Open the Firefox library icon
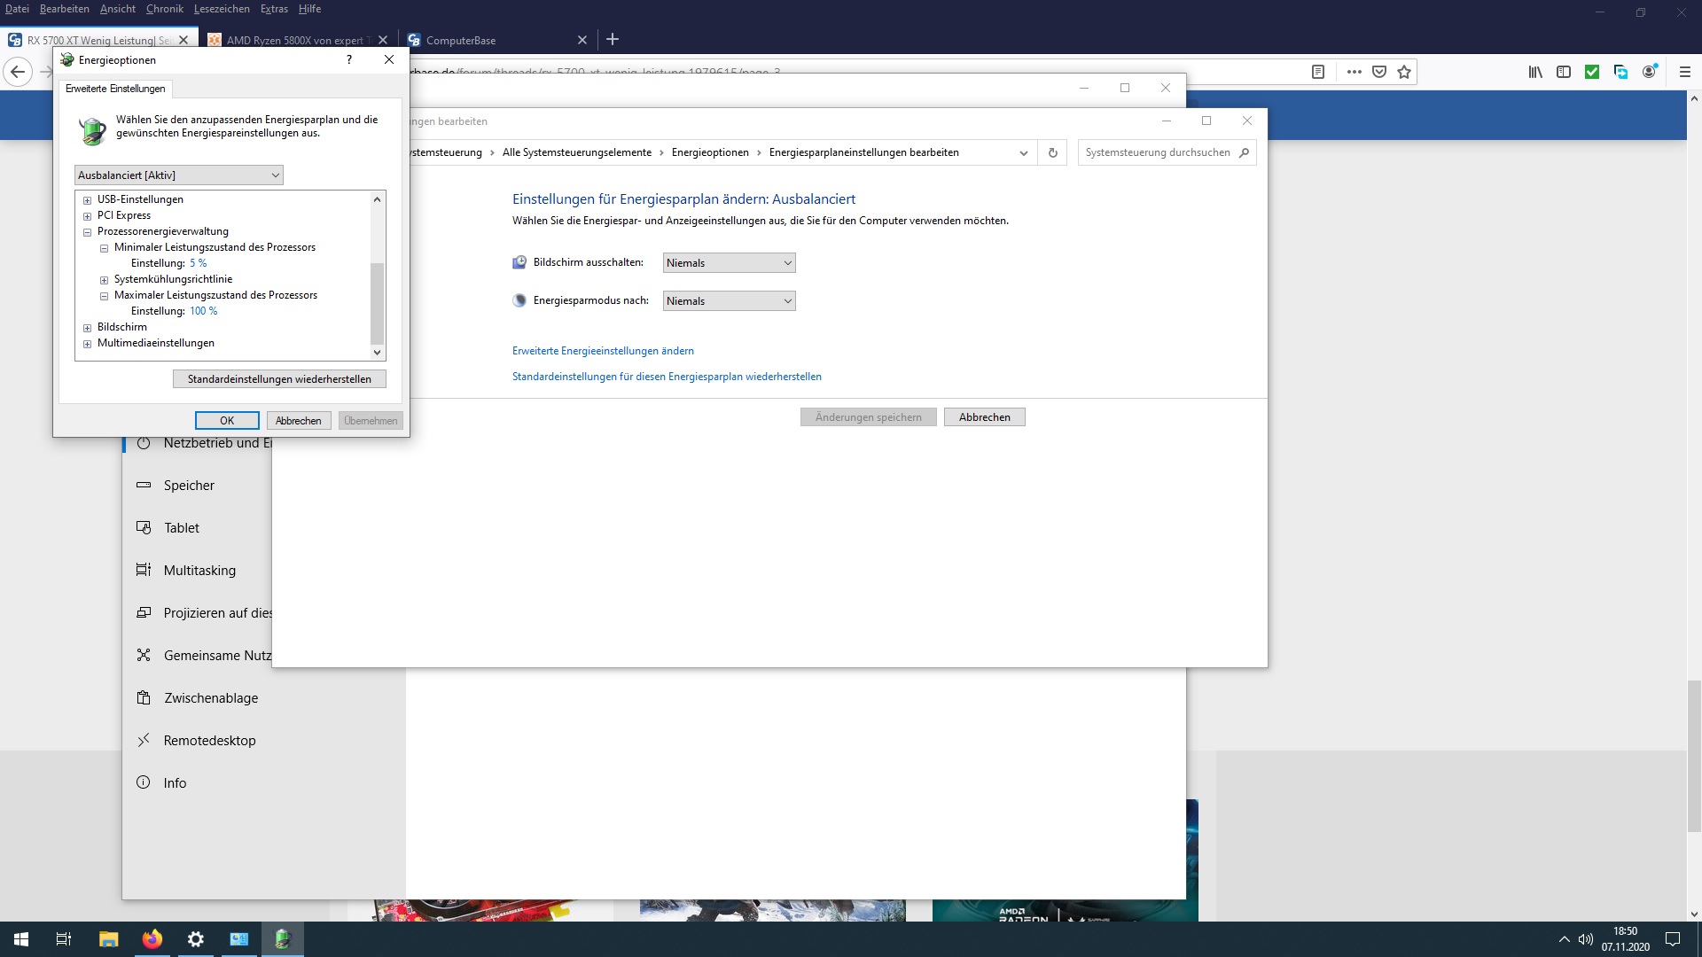The width and height of the screenshot is (1702, 957). [x=1535, y=72]
